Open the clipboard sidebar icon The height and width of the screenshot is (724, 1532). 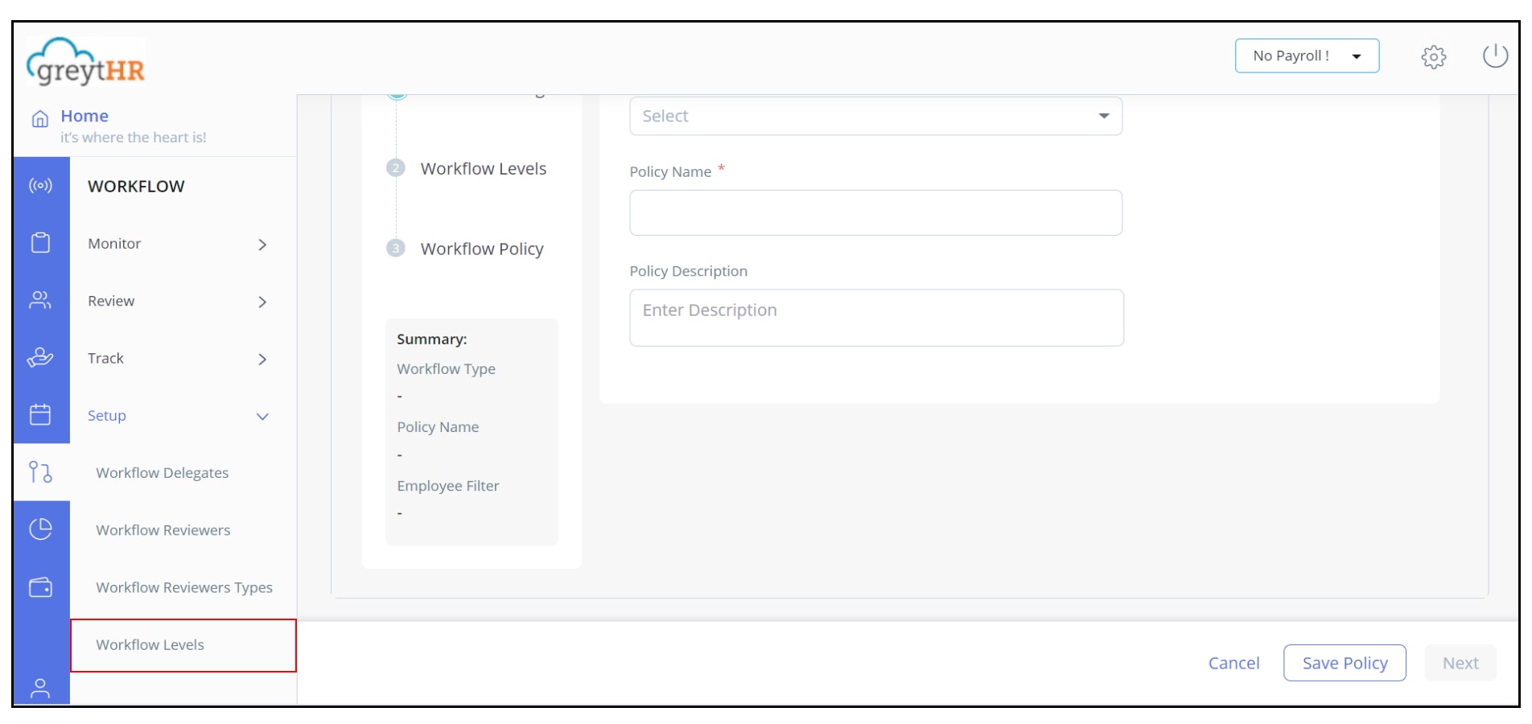click(x=41, y=243)
